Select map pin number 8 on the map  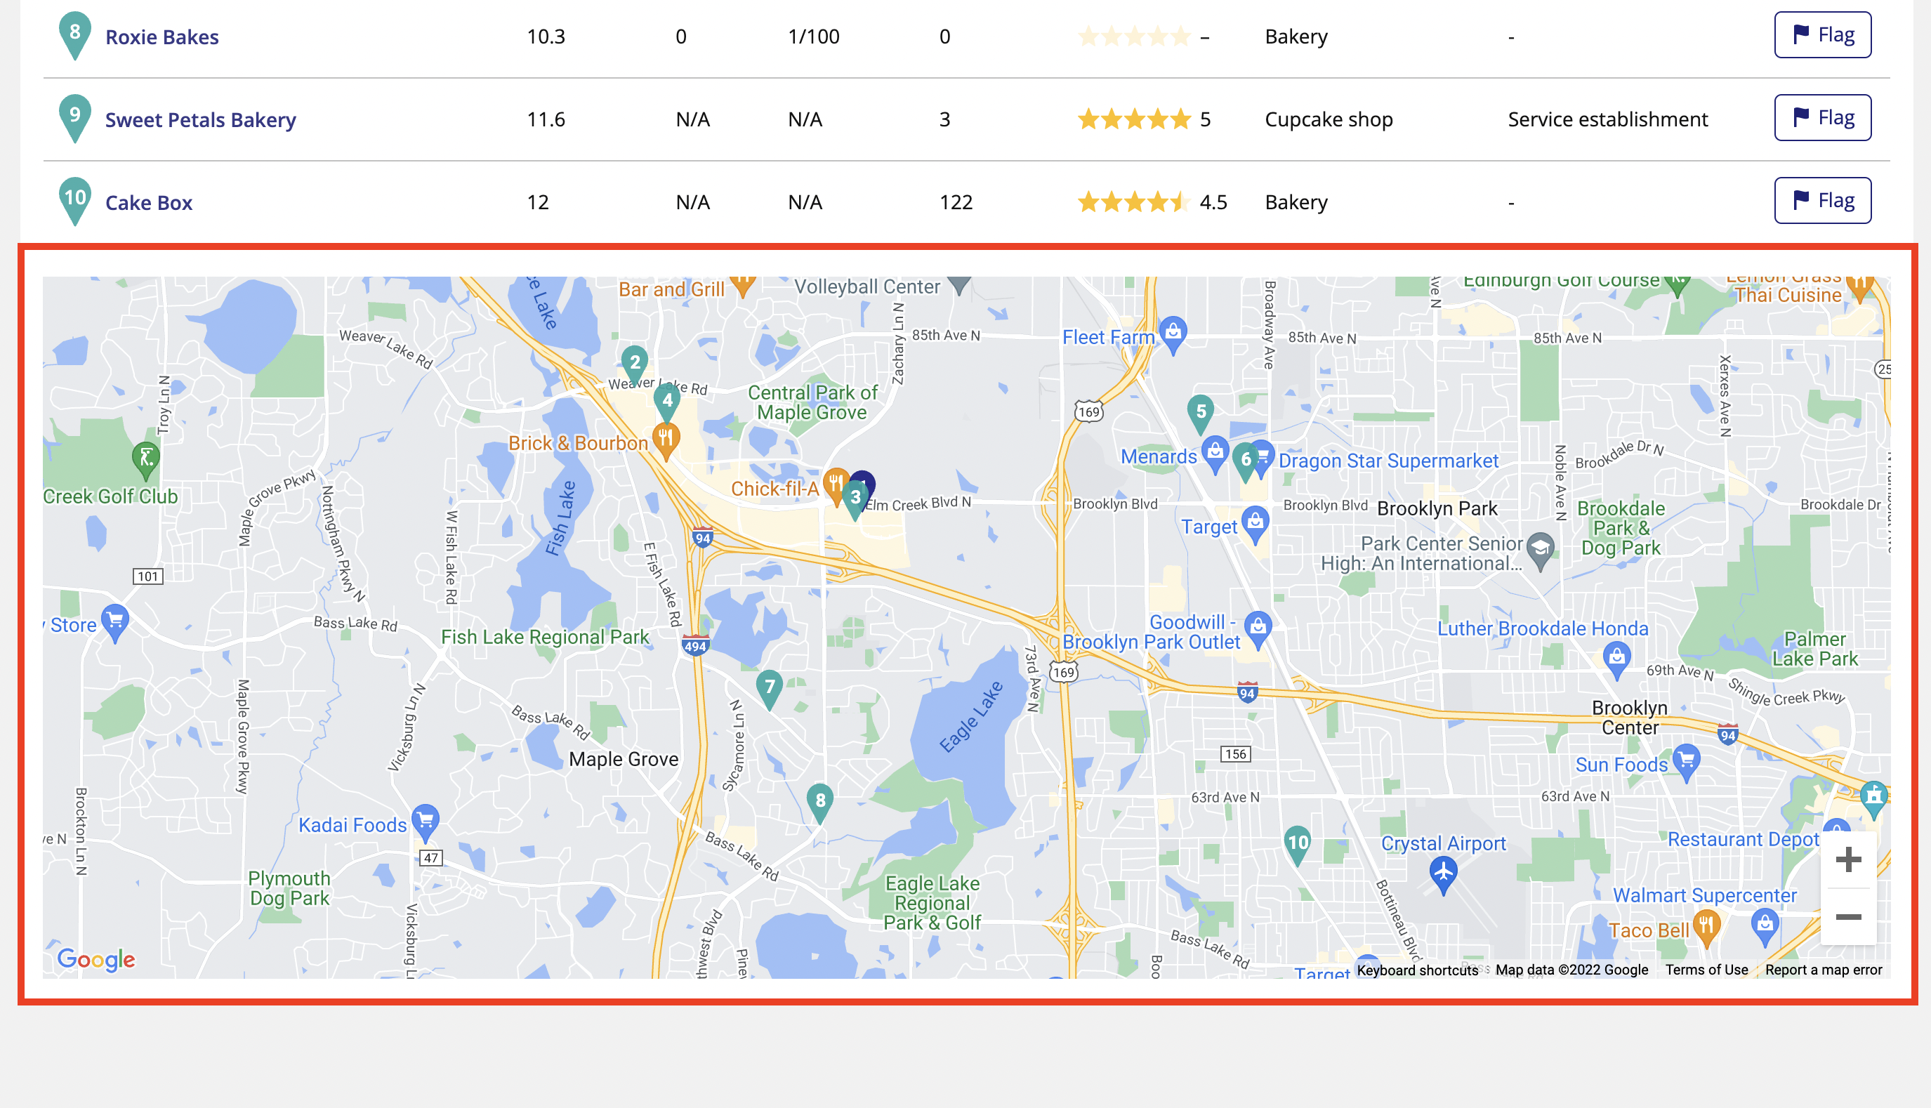[x=820, y=803]
